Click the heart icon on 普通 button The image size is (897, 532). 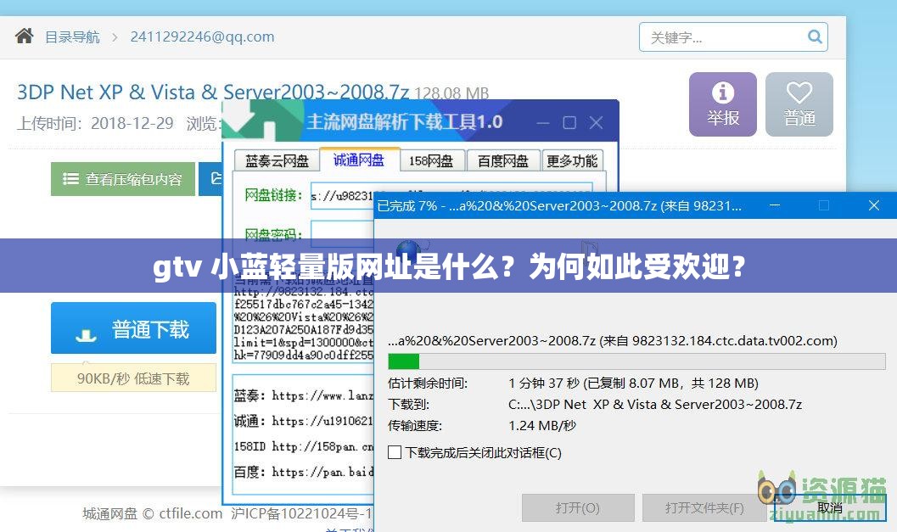799,95
